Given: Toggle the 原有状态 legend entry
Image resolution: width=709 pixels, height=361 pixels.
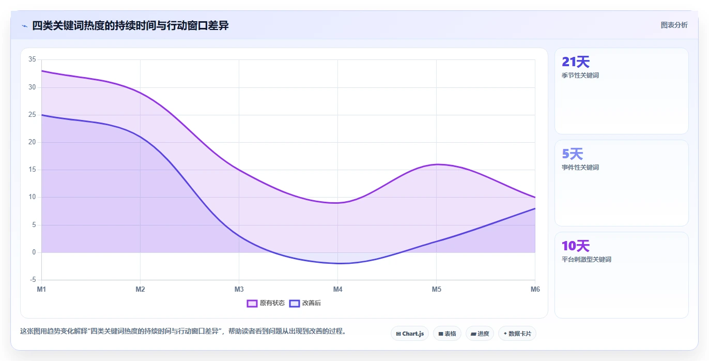Looking at the screenshot, I should 266,303.
